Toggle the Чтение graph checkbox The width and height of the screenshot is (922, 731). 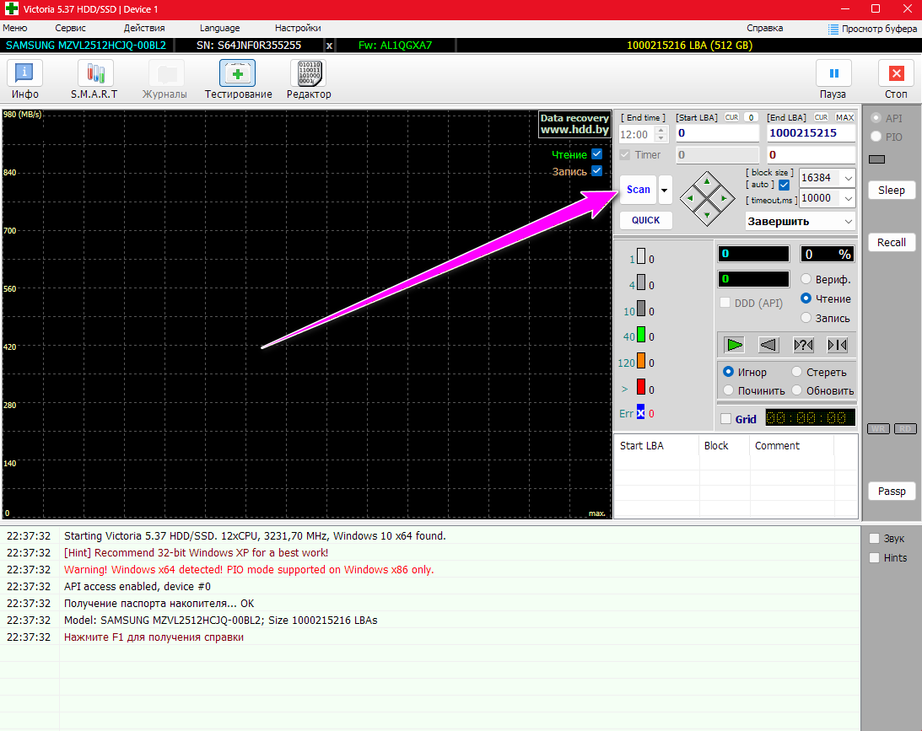pos(597,154)
